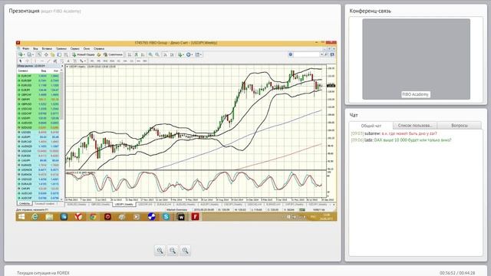Viewport: 491px width, 276px height.
Task: Select the Horizontal Line drawing tool
Action: [41, 61]
